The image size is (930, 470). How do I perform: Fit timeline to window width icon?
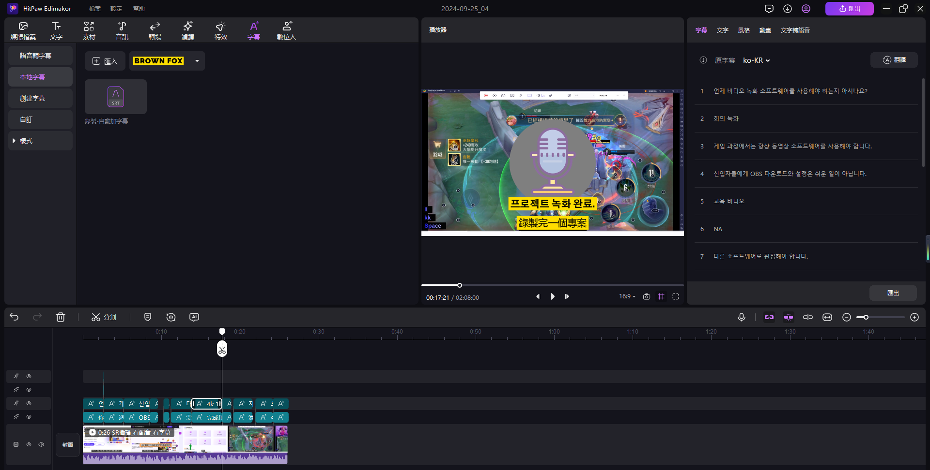[827, 317]
